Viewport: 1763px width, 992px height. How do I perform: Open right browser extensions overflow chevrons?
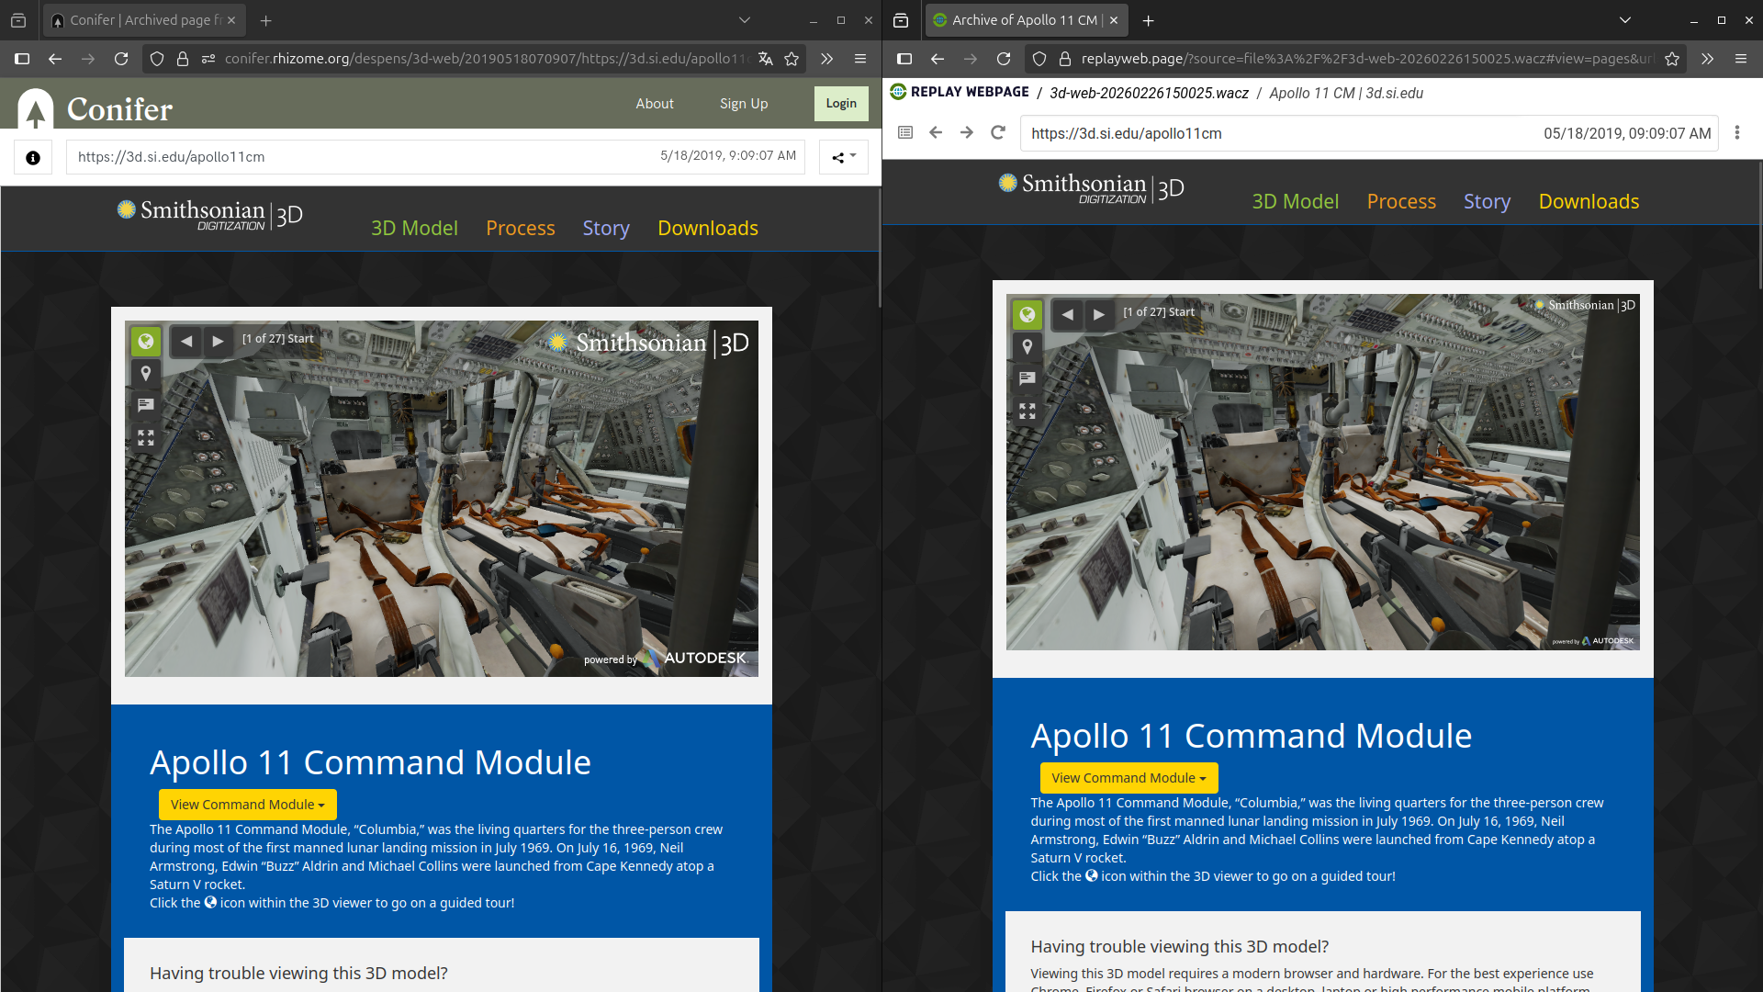pyautogui.click(x=1707, y=59)
